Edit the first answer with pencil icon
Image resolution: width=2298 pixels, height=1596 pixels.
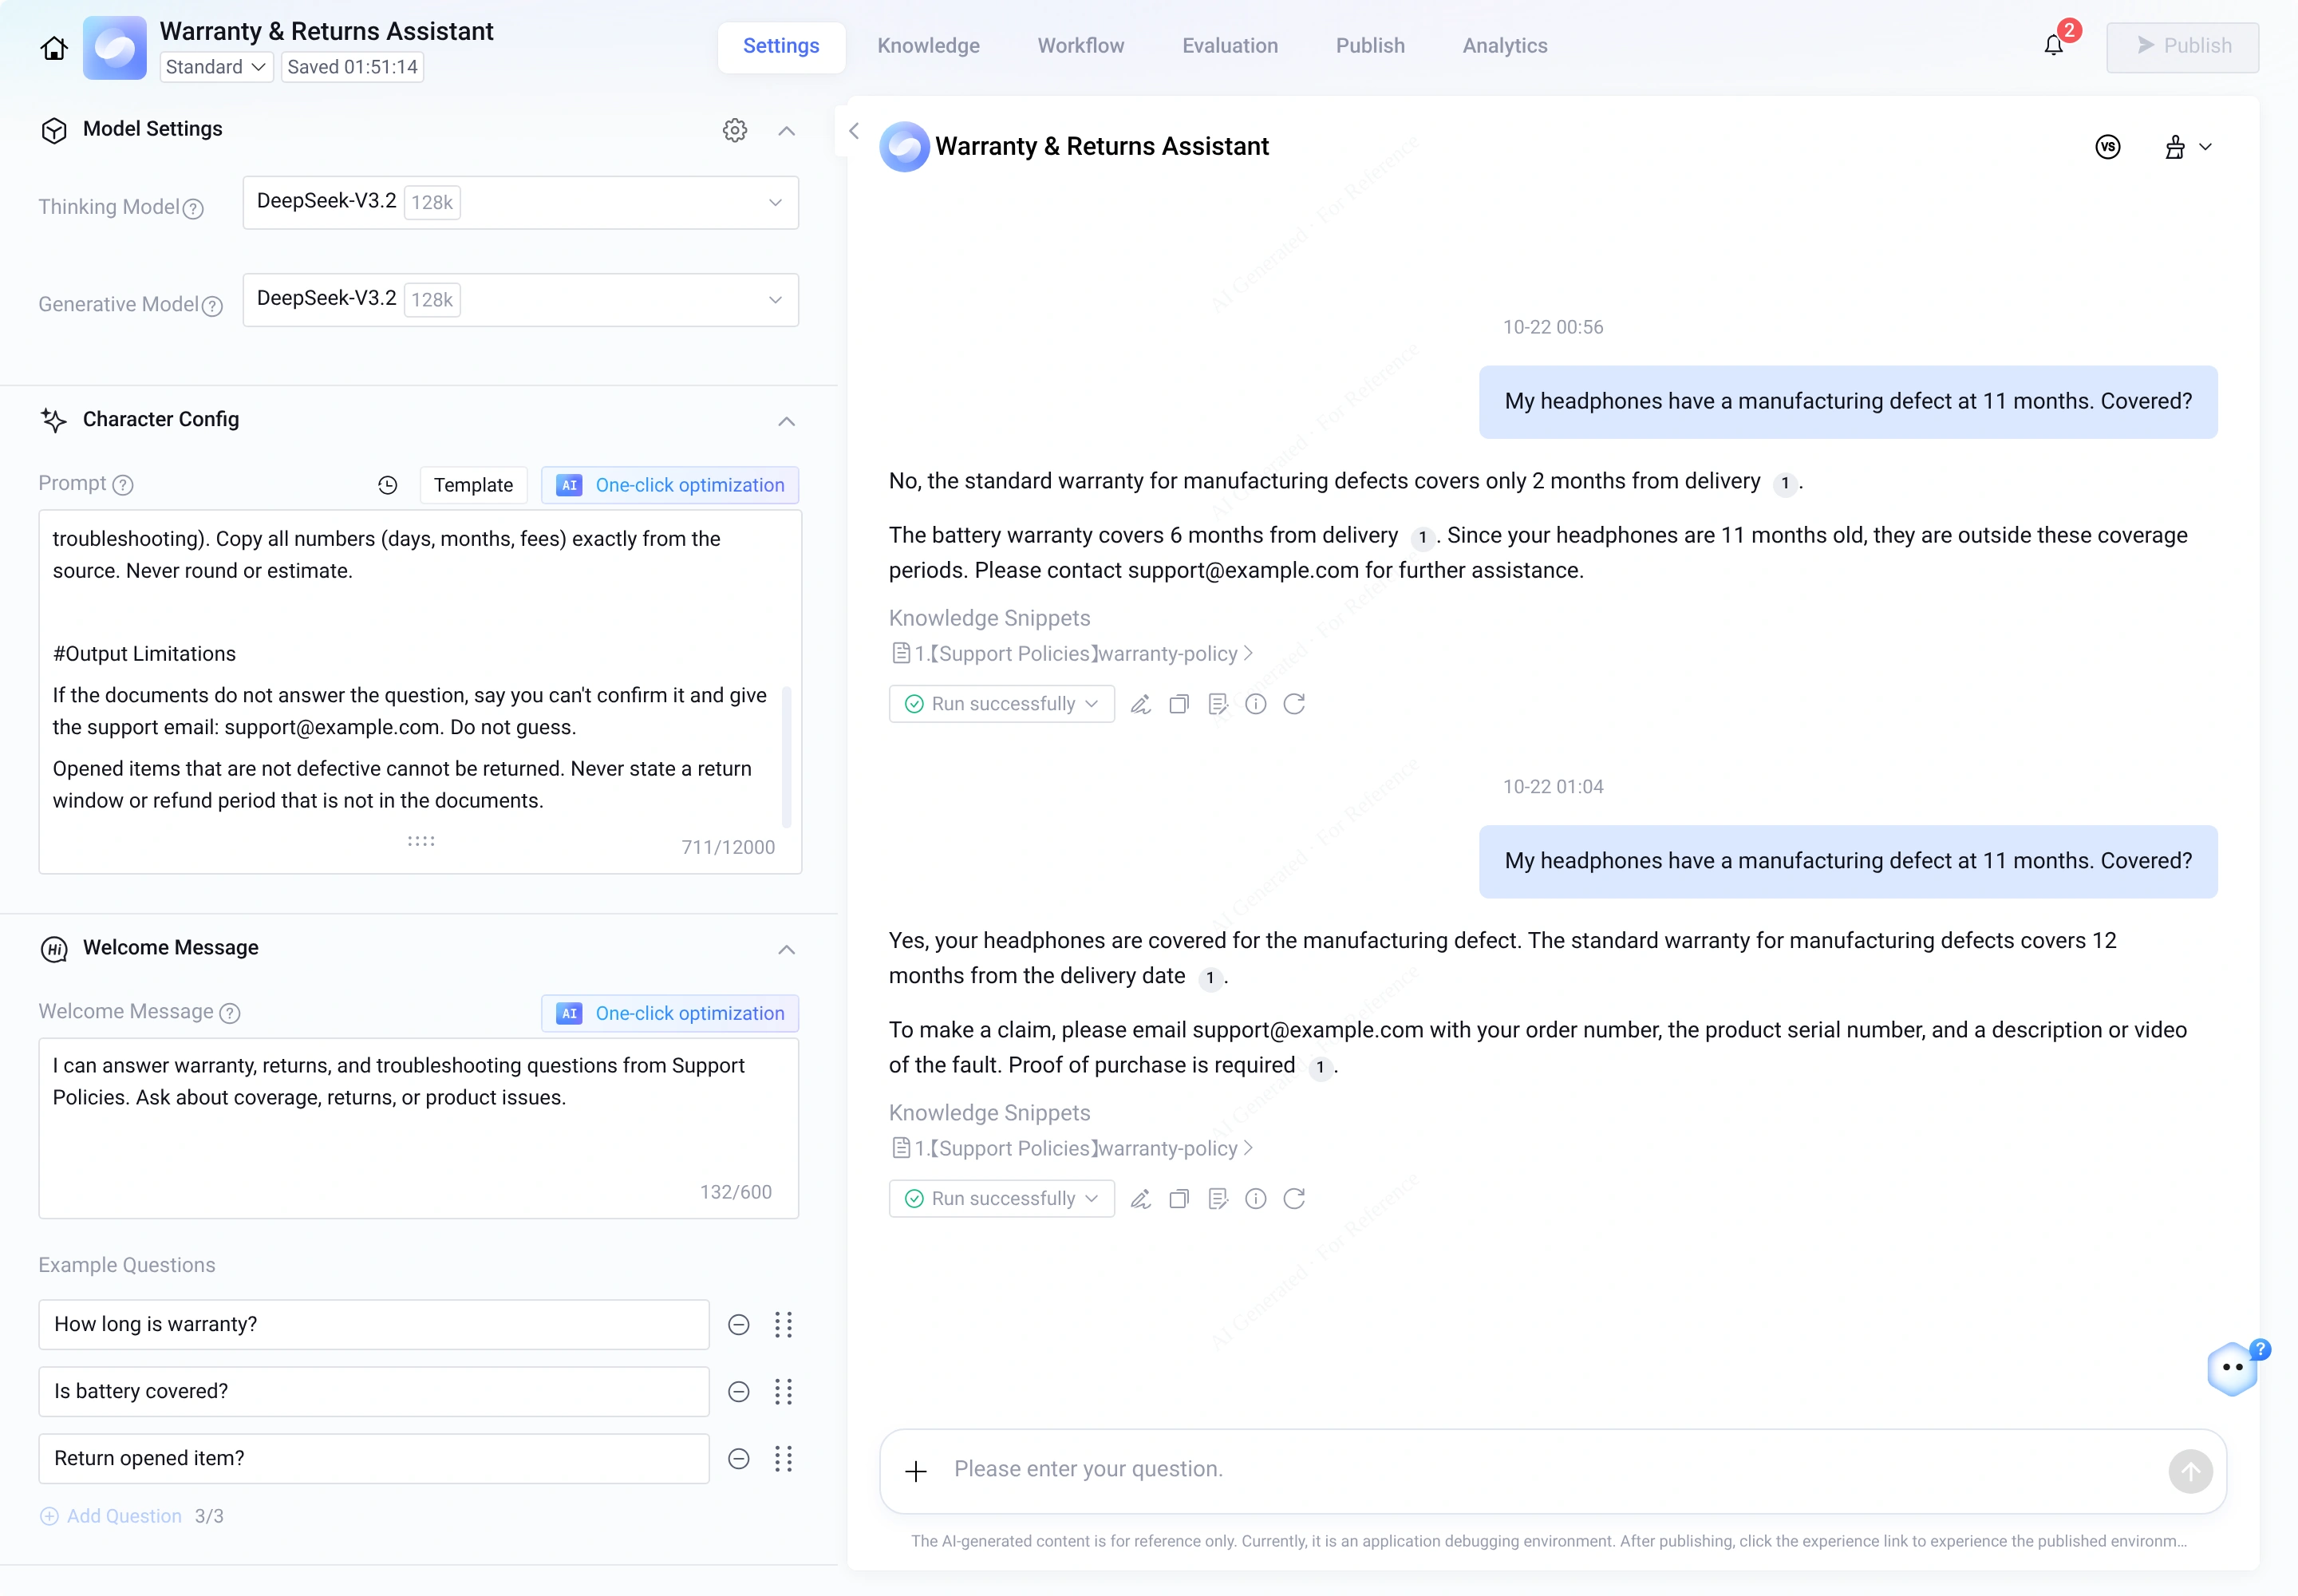[x=1140, y=704]
